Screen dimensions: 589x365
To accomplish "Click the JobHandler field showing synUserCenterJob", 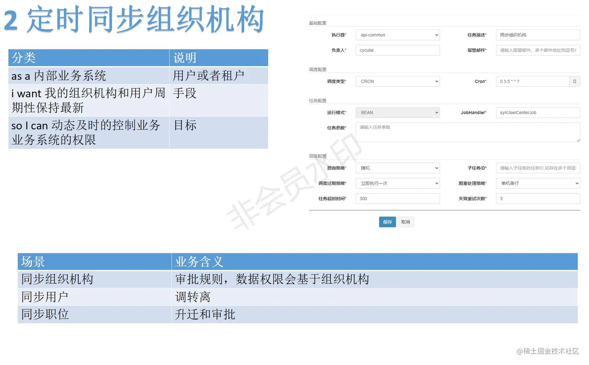I will (538, 112).
